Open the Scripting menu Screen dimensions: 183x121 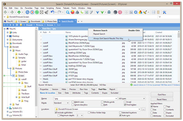tap(50, 8)
